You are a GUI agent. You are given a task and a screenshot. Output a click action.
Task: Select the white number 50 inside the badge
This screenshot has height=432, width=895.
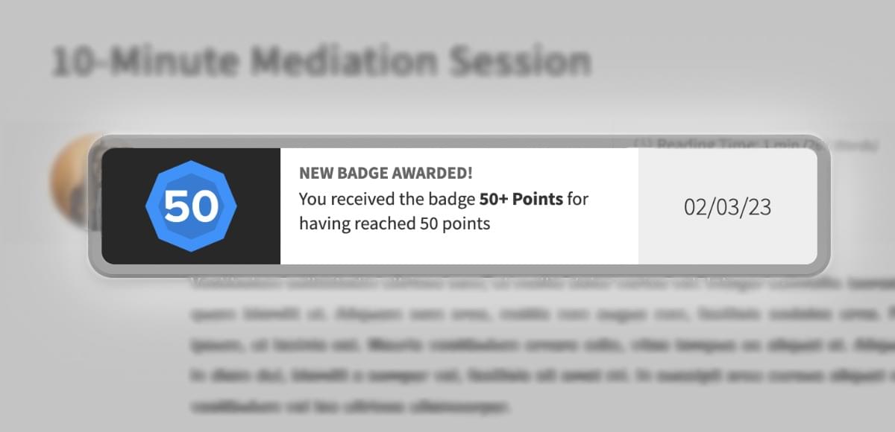click(x=191, y=207)
